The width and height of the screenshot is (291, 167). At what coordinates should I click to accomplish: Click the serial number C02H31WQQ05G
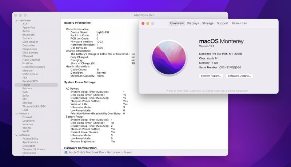230,68
